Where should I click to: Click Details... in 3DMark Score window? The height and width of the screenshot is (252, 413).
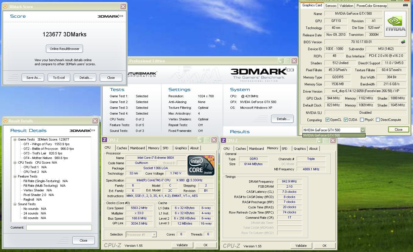[x=86, y=77]
